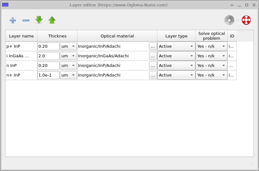Browse optical material for n InP layer

click(153, 66)
